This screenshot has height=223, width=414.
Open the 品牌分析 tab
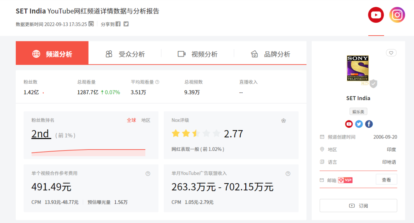[x=270, y=54]
